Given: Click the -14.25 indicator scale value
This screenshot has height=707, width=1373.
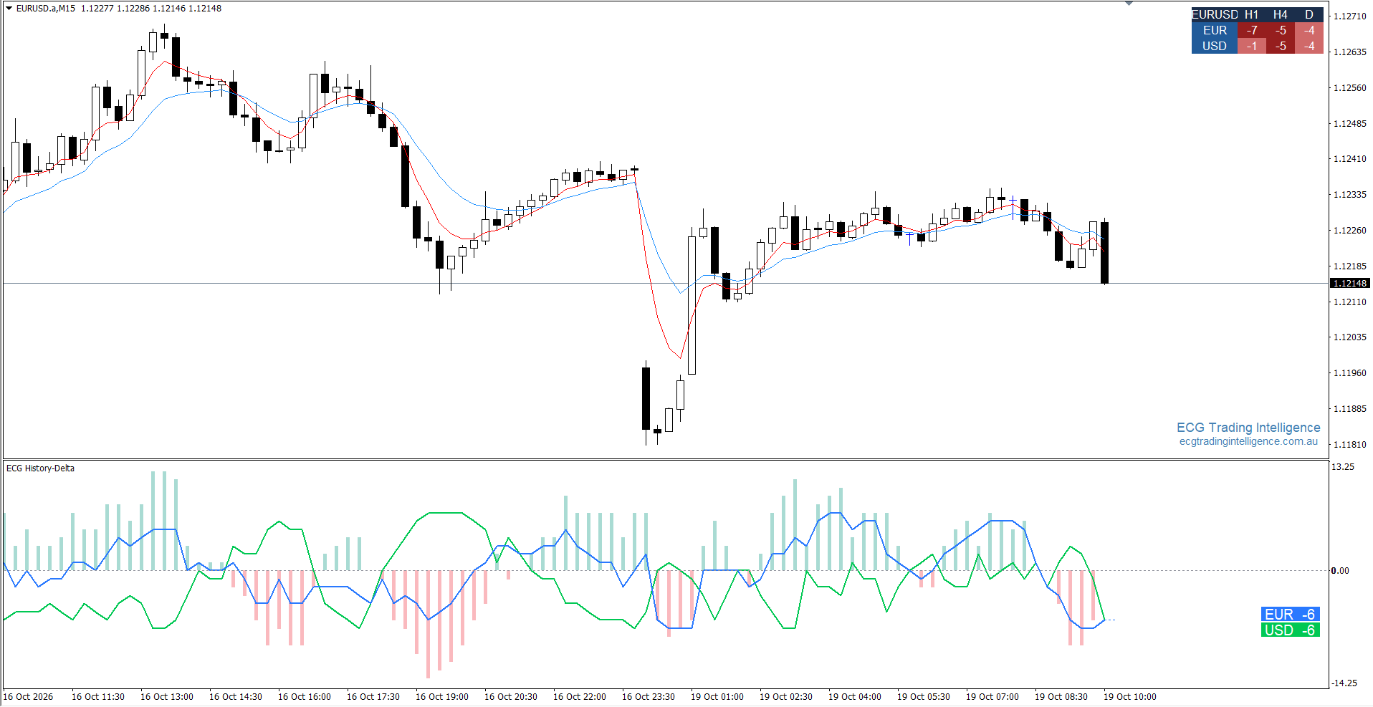Looking at the screenshot, I should pyautogui.click(x=1344, y=683).
